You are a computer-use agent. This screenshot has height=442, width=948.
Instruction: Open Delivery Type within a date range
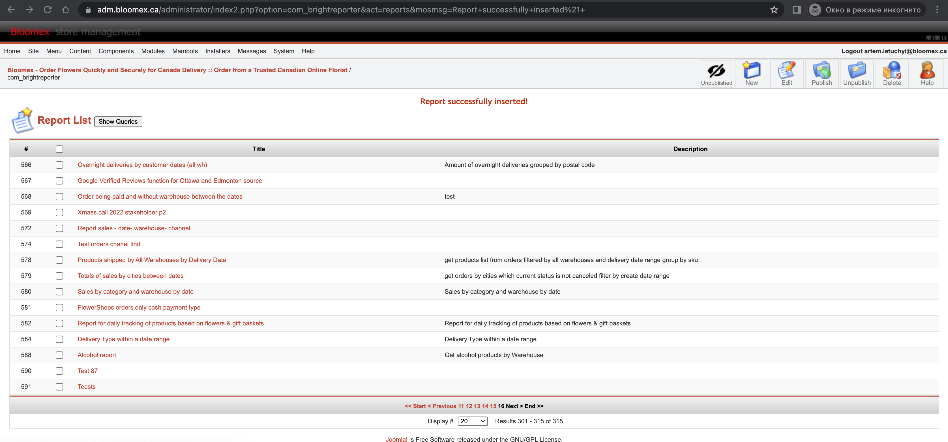pos(123,339)
